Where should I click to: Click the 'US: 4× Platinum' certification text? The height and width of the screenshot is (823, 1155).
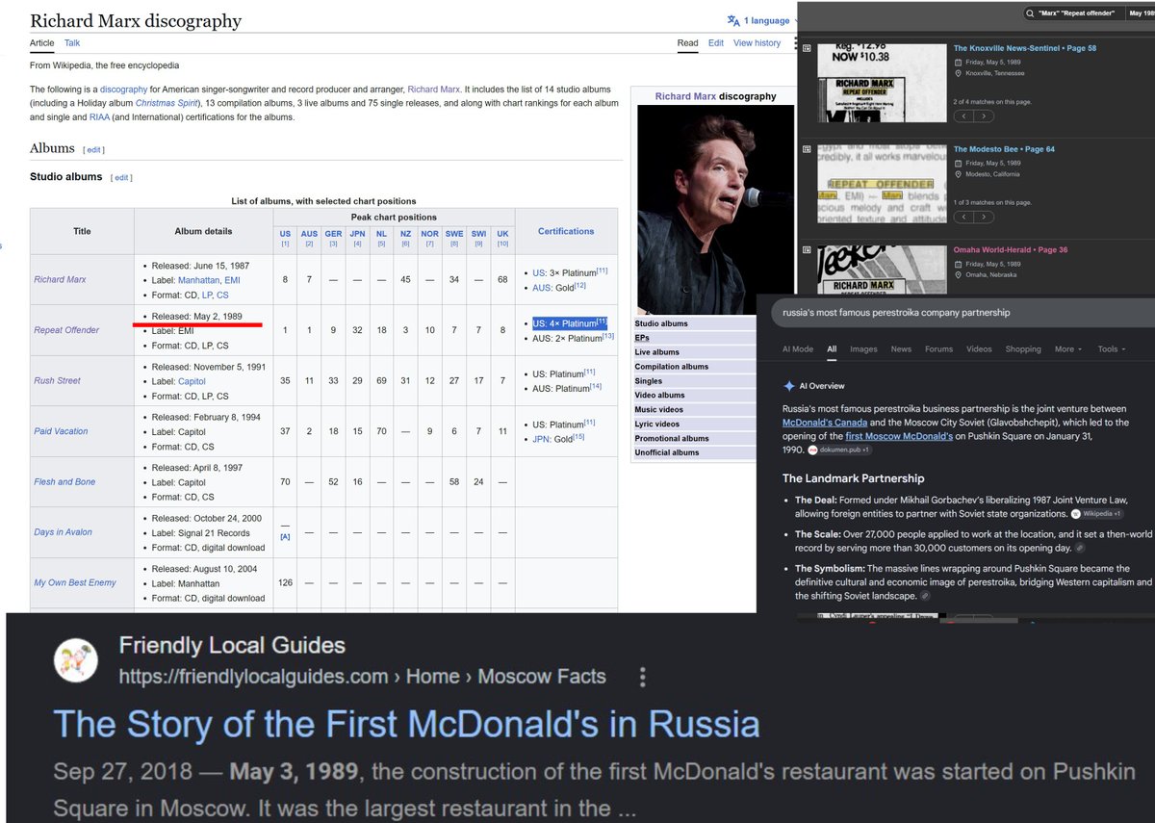570,323
